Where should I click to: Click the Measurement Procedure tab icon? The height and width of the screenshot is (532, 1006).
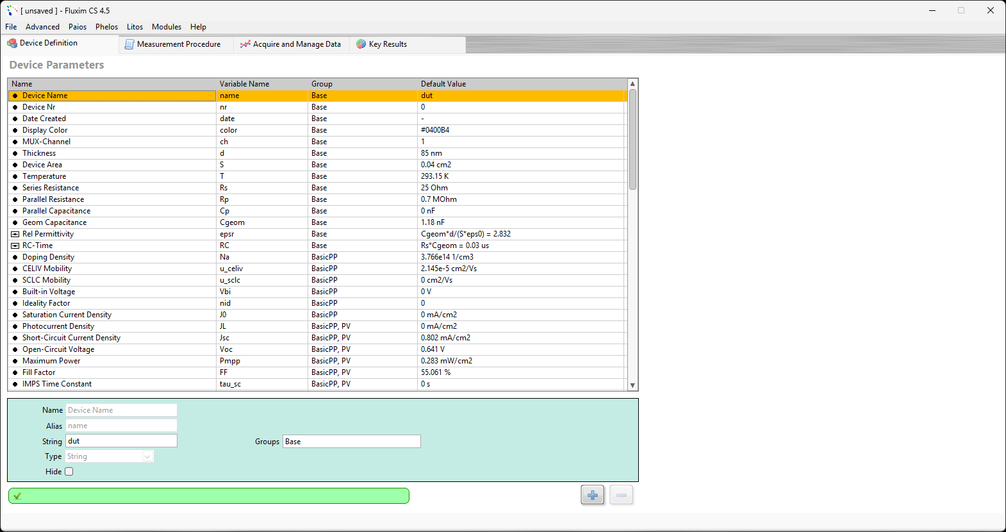point(129,44)
